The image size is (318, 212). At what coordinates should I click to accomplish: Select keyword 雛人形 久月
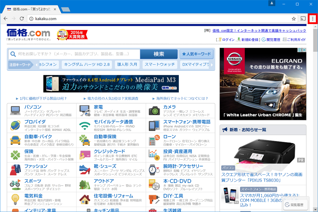127,65
